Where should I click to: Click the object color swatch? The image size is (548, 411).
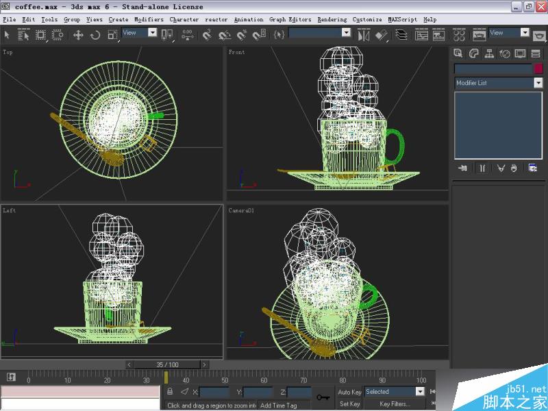point(538,68)
